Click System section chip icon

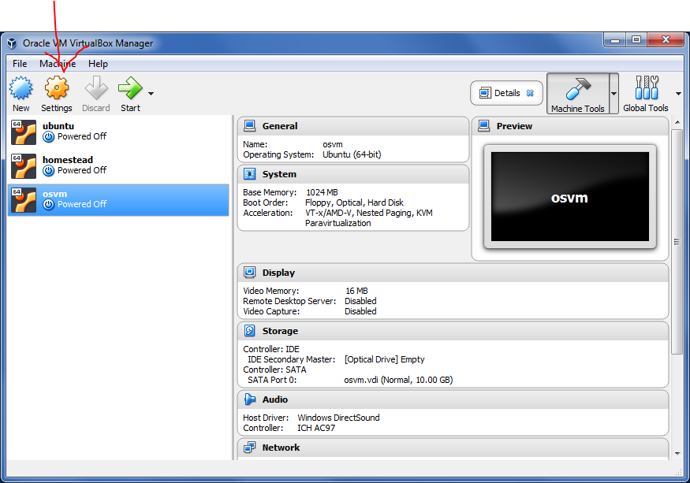(x=249, y=174)
